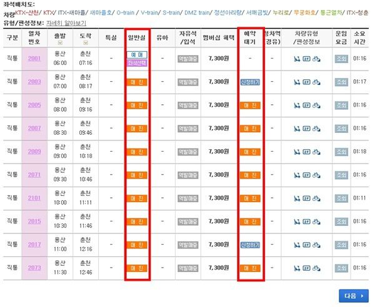375x307 pixels.
Task: Click the bicycle icon for train 2071
Action: 316,175
